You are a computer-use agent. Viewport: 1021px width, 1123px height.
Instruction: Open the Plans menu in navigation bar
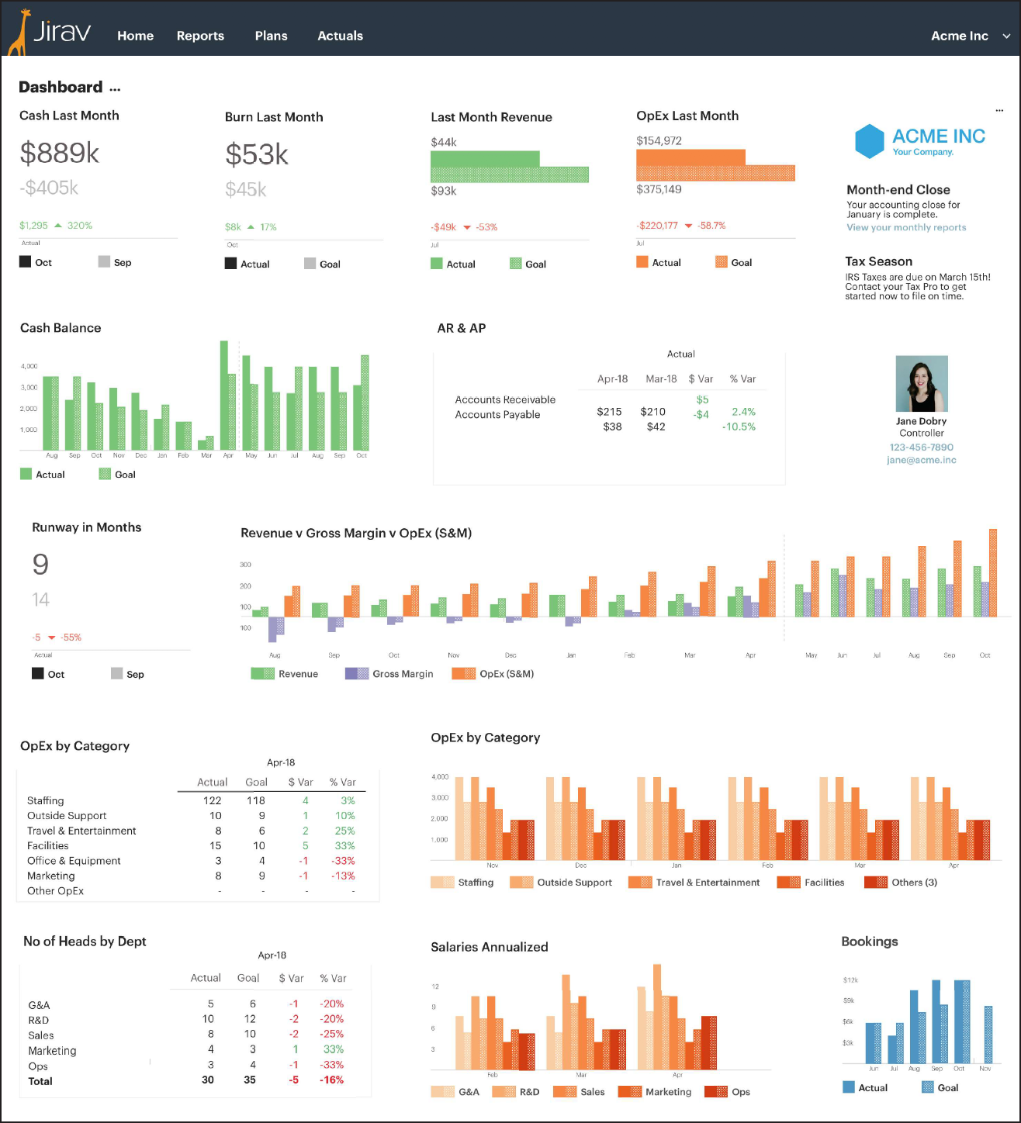(x=271, y=36)
